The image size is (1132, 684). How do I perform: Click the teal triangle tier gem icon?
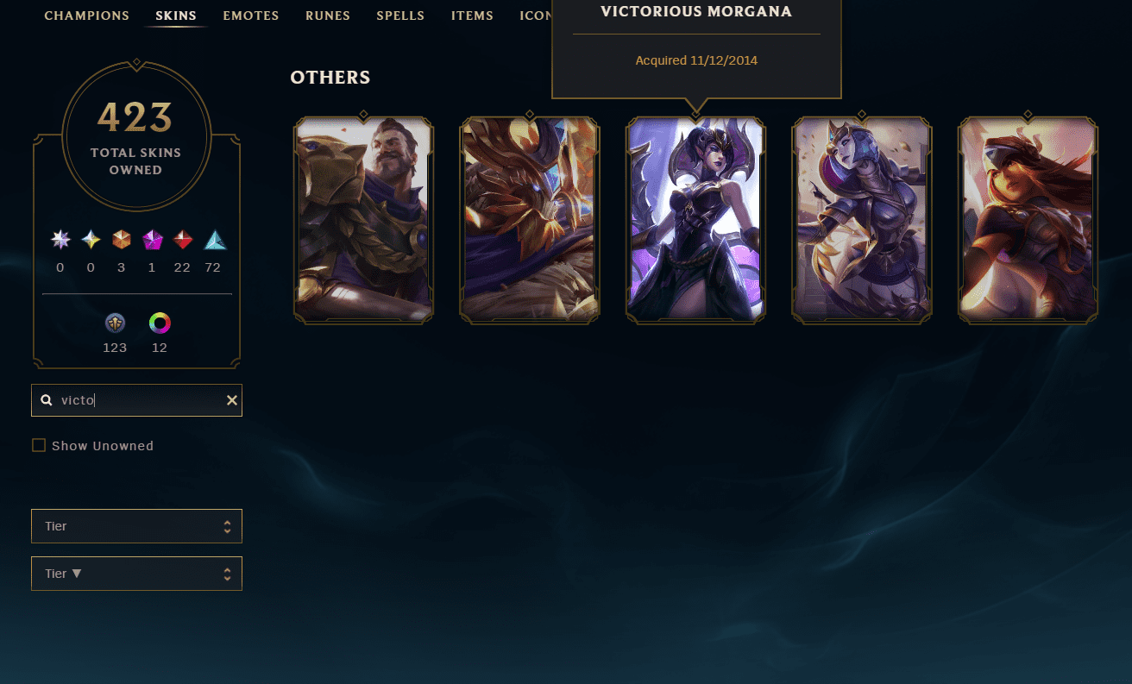214,240
